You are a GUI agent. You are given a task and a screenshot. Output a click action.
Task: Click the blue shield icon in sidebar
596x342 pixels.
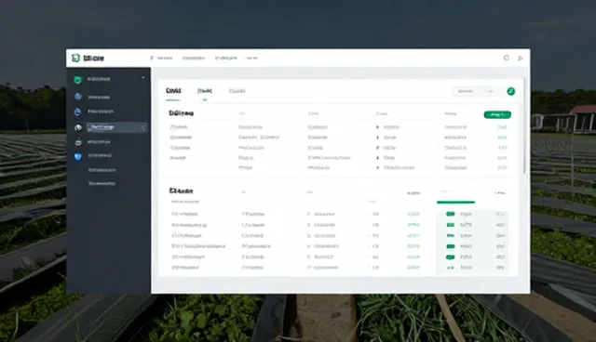point(78,156)
